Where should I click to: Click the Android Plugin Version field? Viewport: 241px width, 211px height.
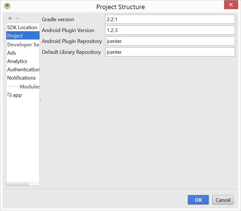[x=170, y=30]
